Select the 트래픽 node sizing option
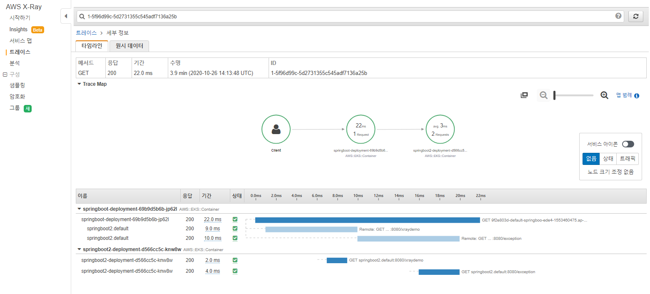 628,159
